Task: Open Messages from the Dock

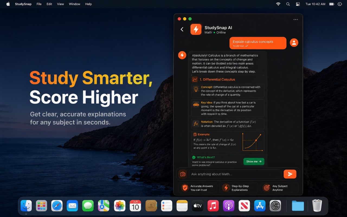Action: pyautogui.click(x=88, y=206)
